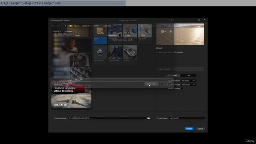Cancel the folder picker dialog beside Select Folder
Image resolution: width=256 pixels, height=144 pixels.
[x=166, y=84]
